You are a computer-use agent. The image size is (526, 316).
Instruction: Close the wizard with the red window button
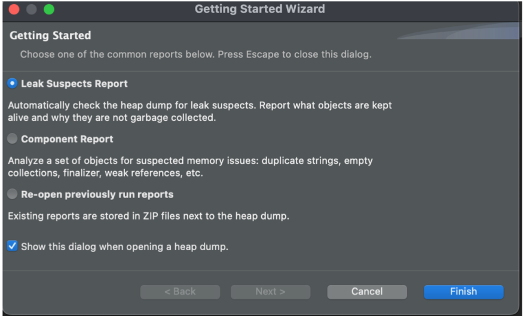click(14, 10)
